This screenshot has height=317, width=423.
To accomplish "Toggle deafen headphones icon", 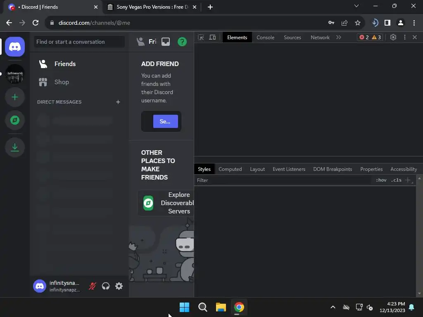I will click(106, 286).
